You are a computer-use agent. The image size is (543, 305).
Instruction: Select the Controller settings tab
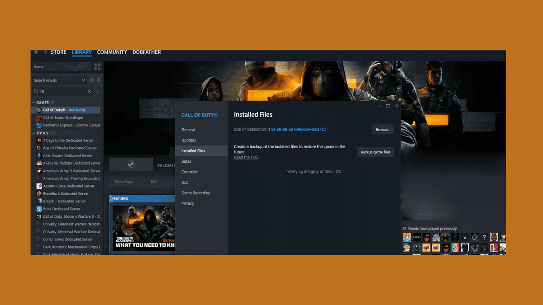click(x=190, y=172)
